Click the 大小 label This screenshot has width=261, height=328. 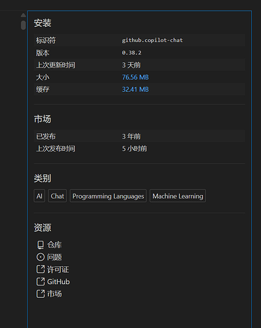tap(43, 77)
